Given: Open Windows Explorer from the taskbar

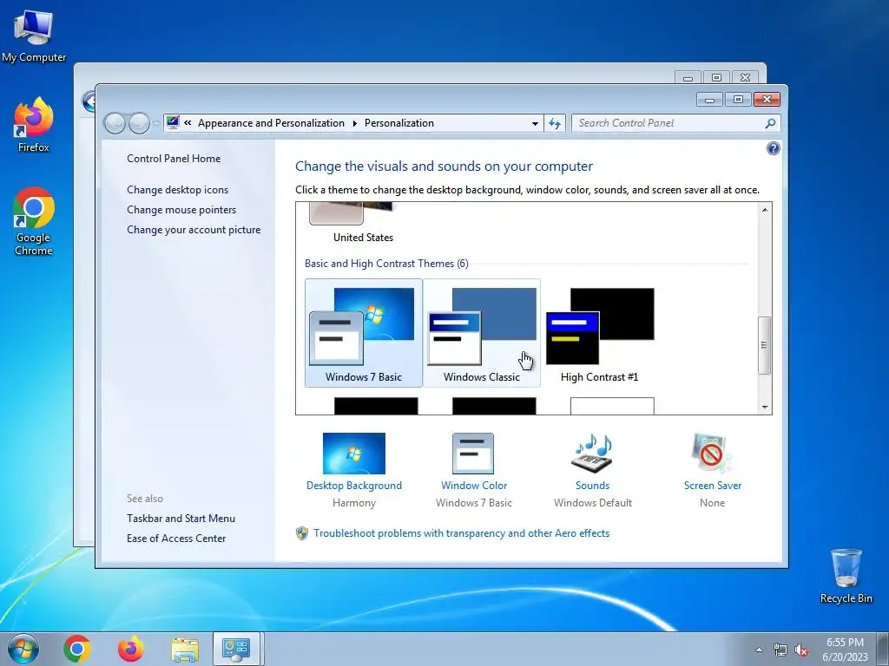Looking at the screenshot, I should [x=185, y=649].
